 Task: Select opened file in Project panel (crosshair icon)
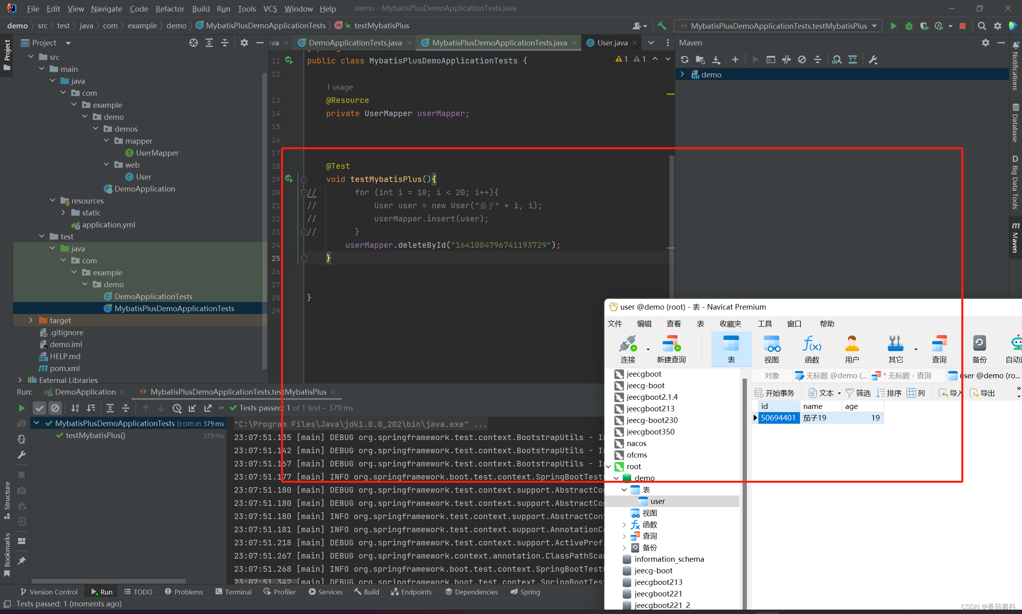point(193,43)
